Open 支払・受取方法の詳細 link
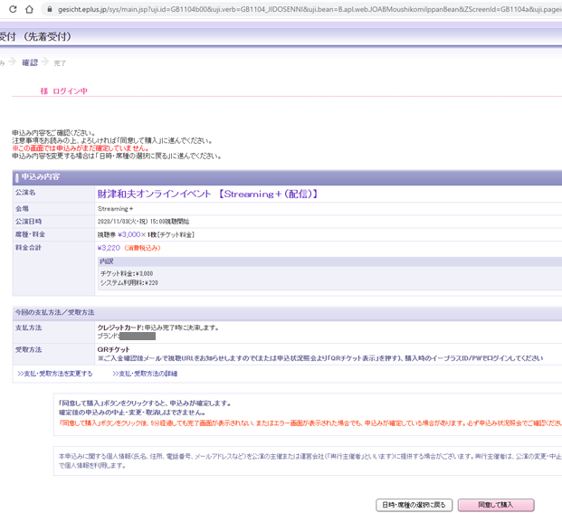The height and width of the screenshot is (513, 562). (x=145, y=374)
